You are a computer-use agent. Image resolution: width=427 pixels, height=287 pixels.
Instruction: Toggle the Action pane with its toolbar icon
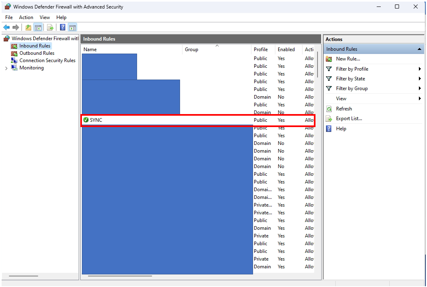click(x=73, y=27)
